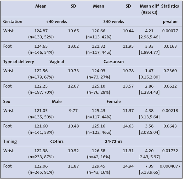Select the p-value label

[170, 21]
